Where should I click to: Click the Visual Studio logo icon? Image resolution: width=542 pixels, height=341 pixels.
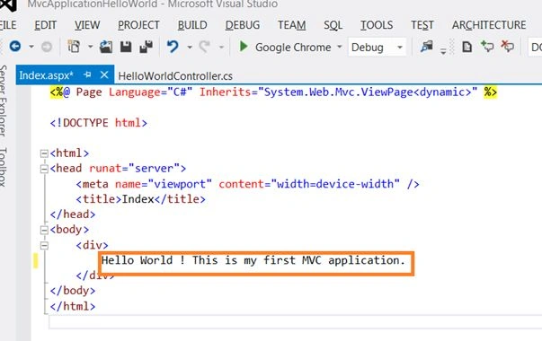click(x=8, y=4)
